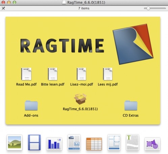168x154 pixels.
Task: Click the RagTime_6.6.0(1851) package label
Action: [80, 109]
